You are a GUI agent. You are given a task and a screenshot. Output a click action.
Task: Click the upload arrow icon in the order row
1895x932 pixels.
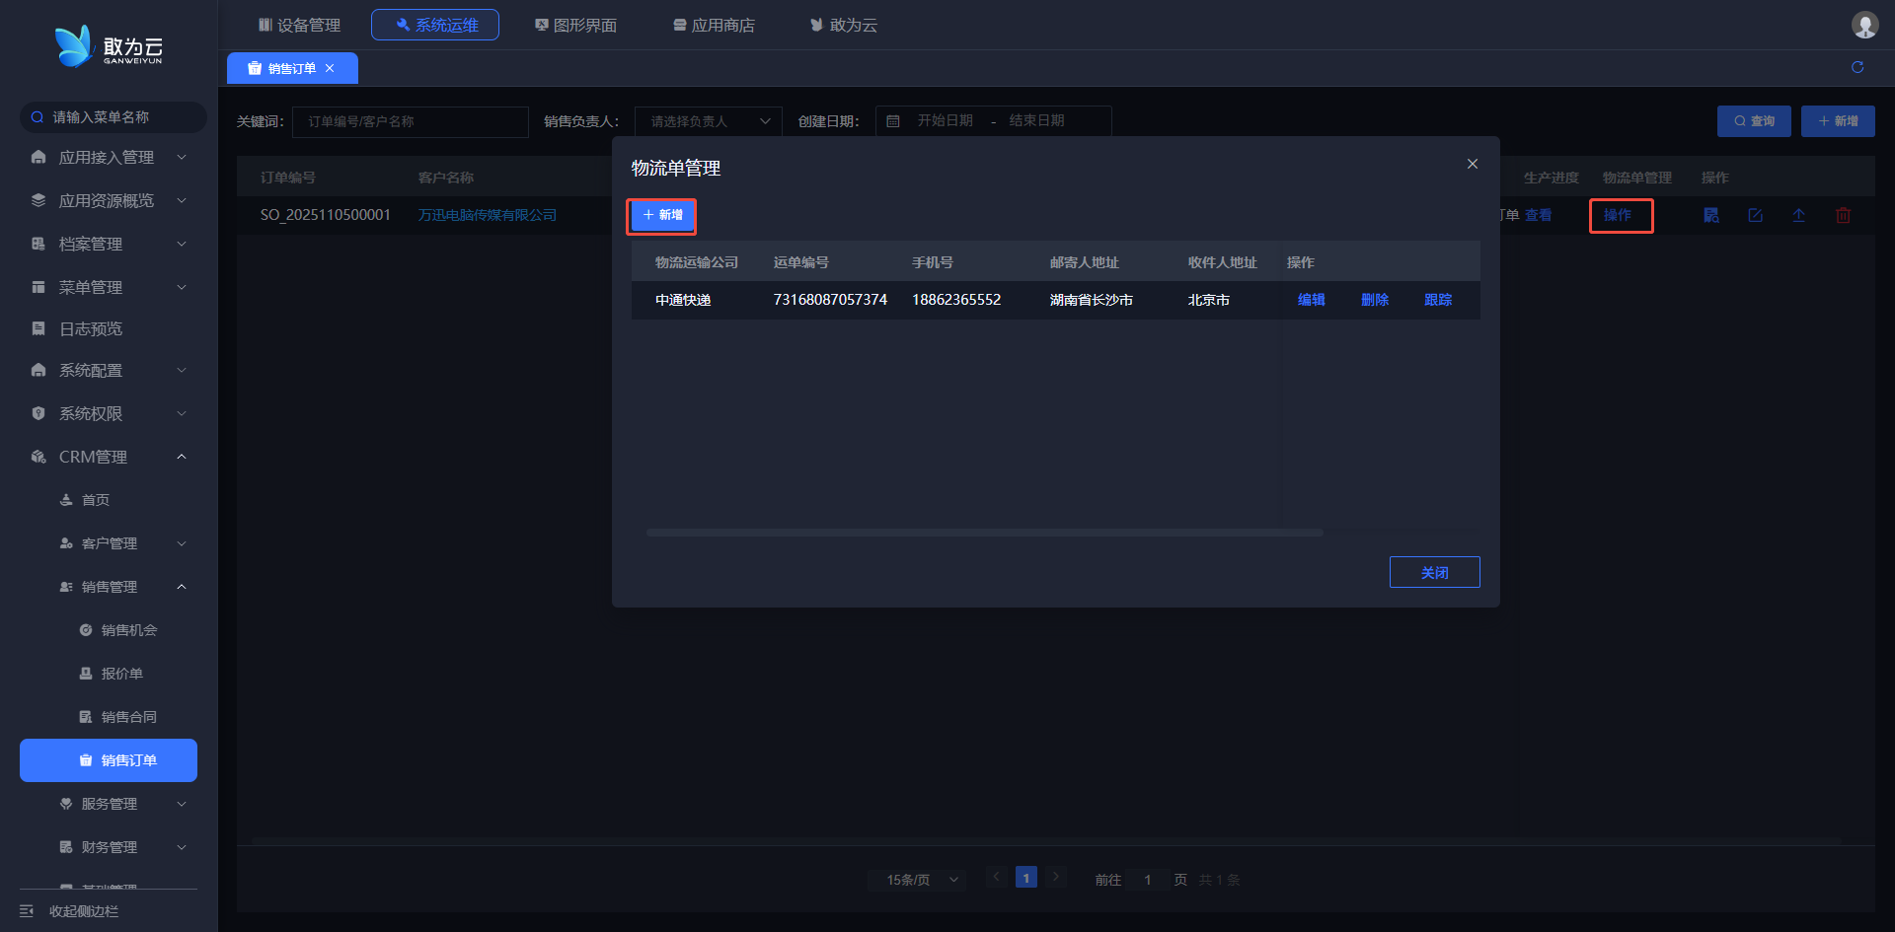point(1798,215)
